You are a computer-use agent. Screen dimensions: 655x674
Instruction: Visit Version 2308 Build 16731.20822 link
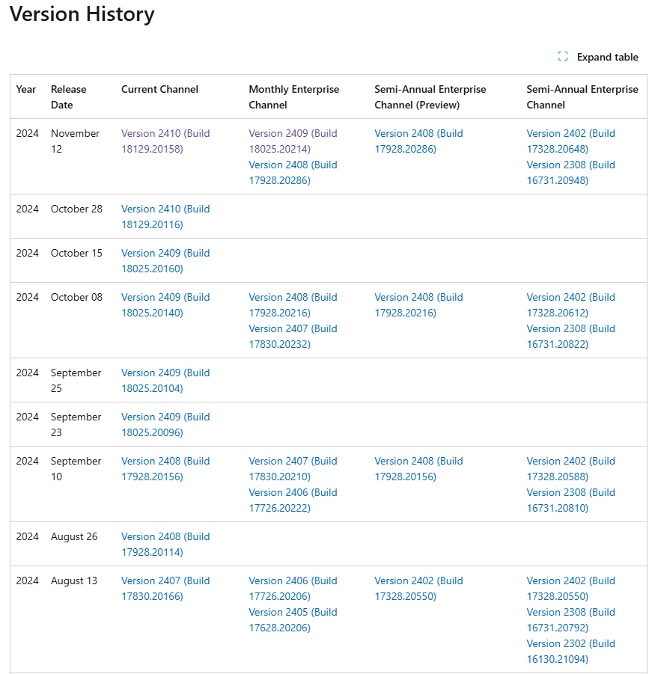[571, 336]
